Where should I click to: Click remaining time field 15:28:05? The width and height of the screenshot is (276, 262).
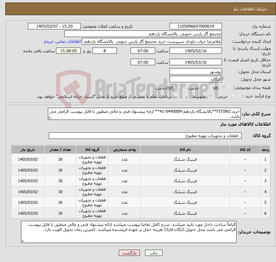click(x=68, y=51)
